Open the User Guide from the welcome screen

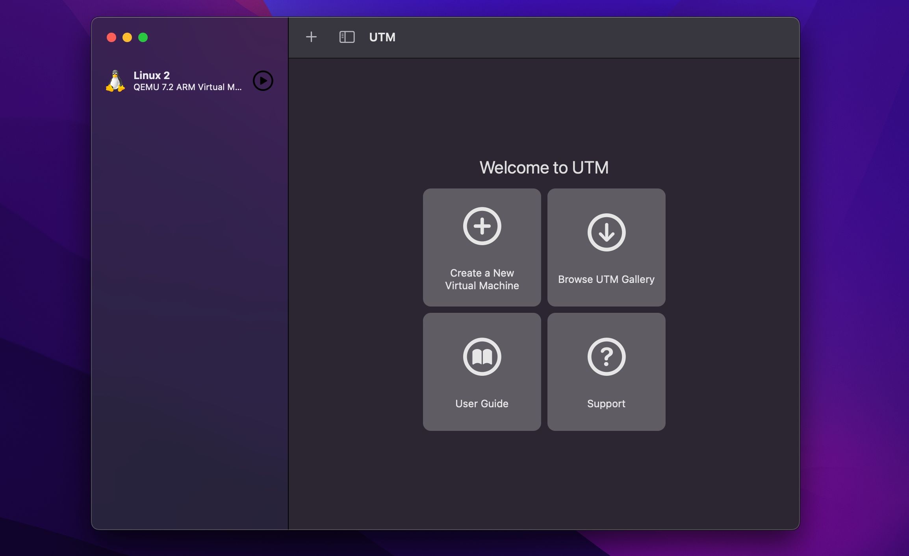click(x=482, y=371)
